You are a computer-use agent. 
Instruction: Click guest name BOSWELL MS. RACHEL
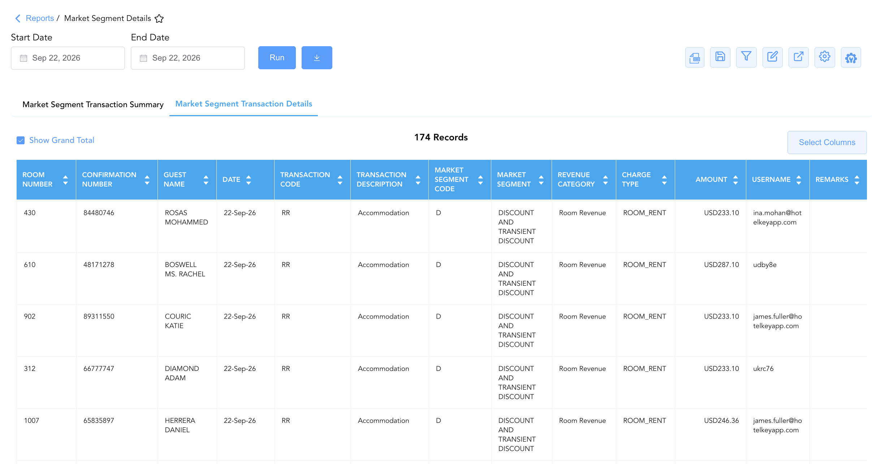pos(185,270)
